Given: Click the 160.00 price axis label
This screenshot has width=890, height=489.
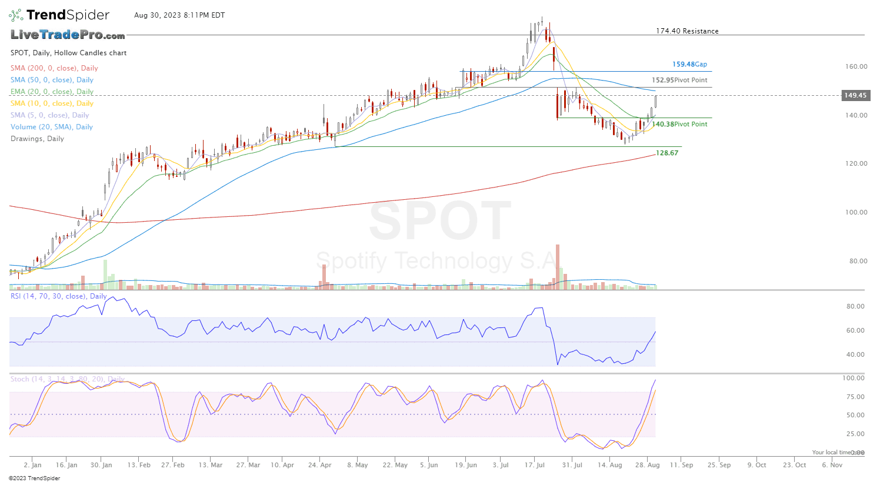Looking at the screenshot, I should [x=856, y=66].
